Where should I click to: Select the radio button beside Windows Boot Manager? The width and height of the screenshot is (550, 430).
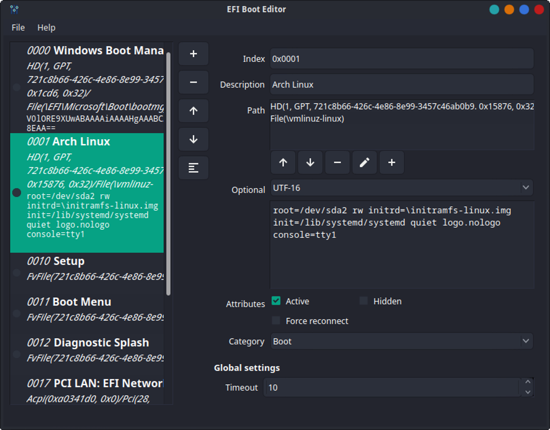tap(16, 87)
